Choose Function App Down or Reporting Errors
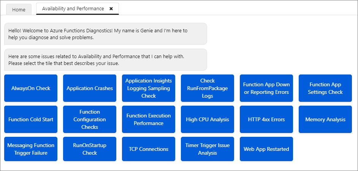Viewport: 358px width, 171px height. tap(266, 88)
